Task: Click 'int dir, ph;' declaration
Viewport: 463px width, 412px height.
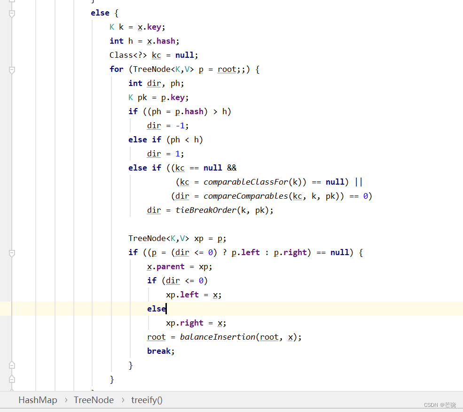Action: (x=156, y=83)
